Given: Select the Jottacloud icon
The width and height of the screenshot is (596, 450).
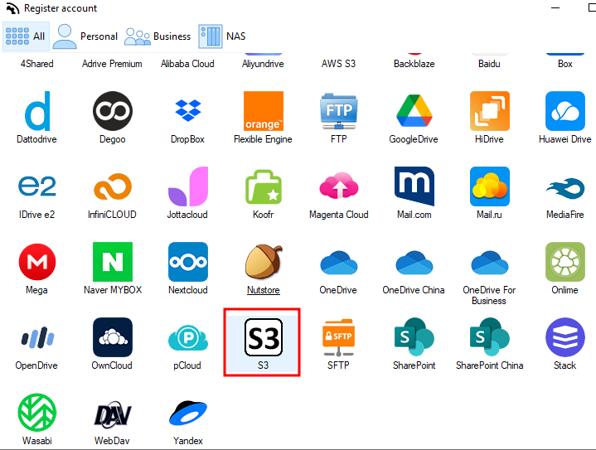Looking at the screenshot, I should tap(188, 186).
